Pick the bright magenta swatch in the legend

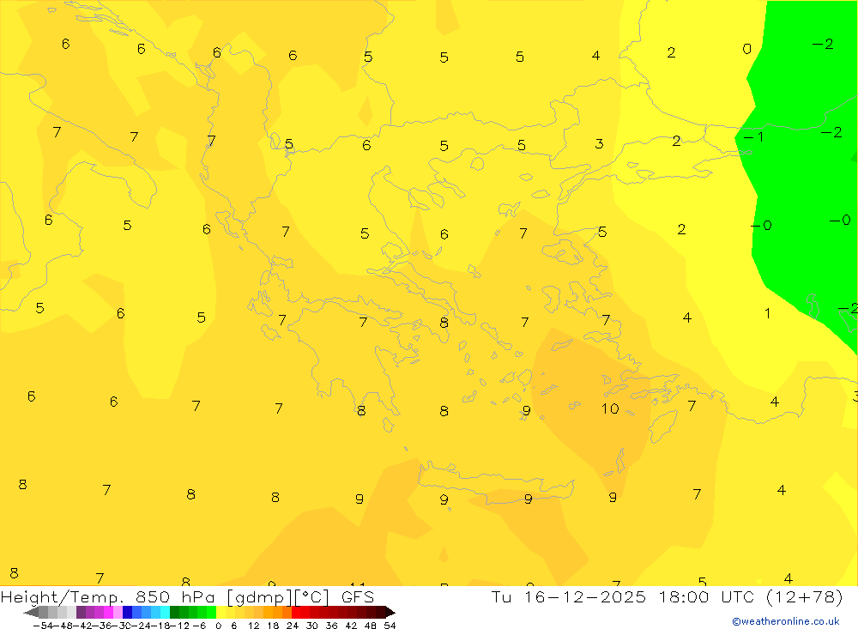click(x=108, y=612)
